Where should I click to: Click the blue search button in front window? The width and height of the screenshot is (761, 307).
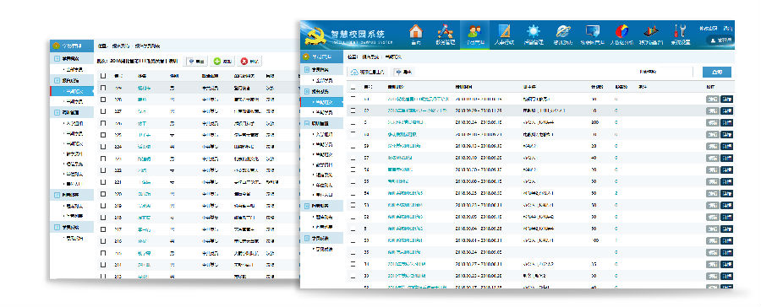tap(717, 73)
